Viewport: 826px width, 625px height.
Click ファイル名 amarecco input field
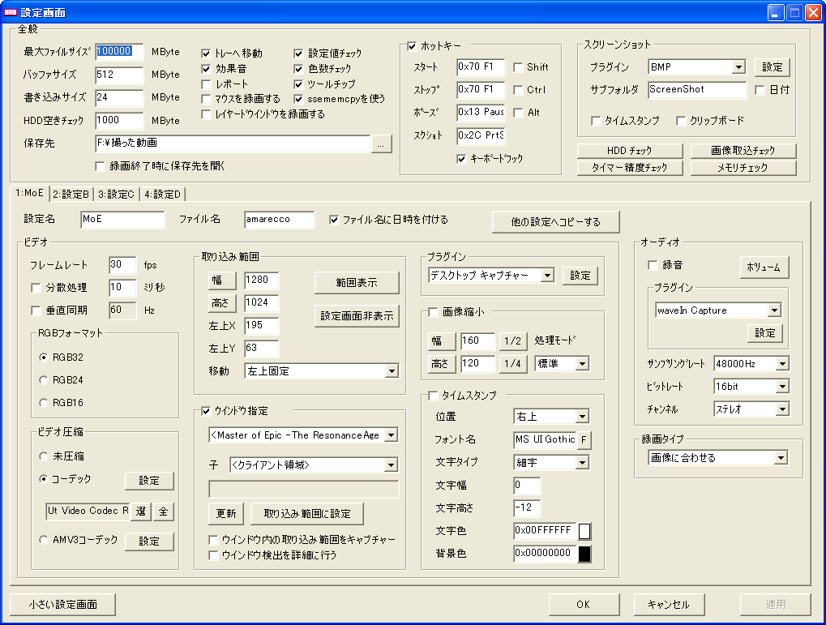coord(279,219)
